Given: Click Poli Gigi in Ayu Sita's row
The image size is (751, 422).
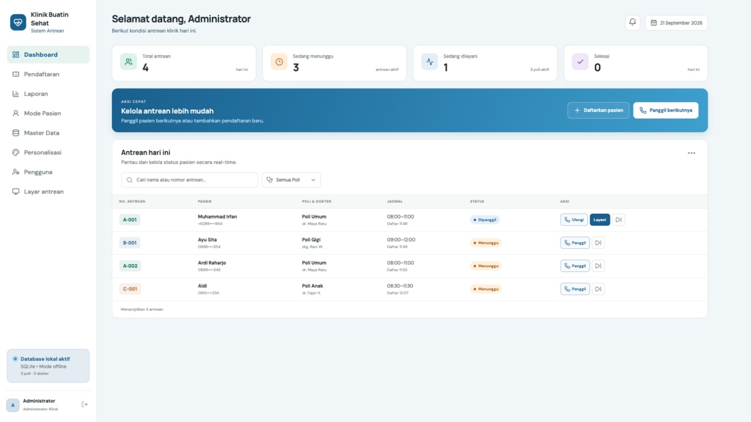Looking at the screenshot, I should click(x=311, y=240).
